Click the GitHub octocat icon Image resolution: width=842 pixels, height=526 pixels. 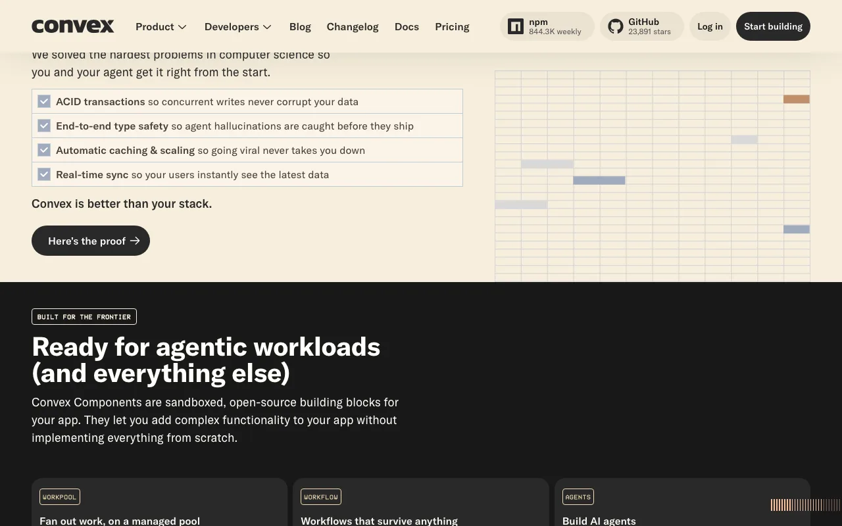tap(616, 26)
